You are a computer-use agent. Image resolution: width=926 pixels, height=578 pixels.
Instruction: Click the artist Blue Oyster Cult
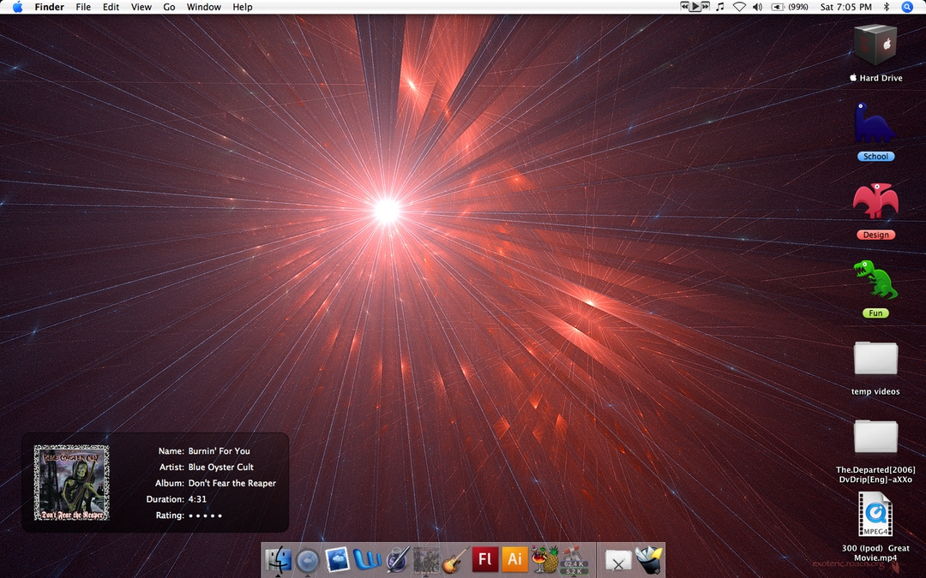pos(221,467)
